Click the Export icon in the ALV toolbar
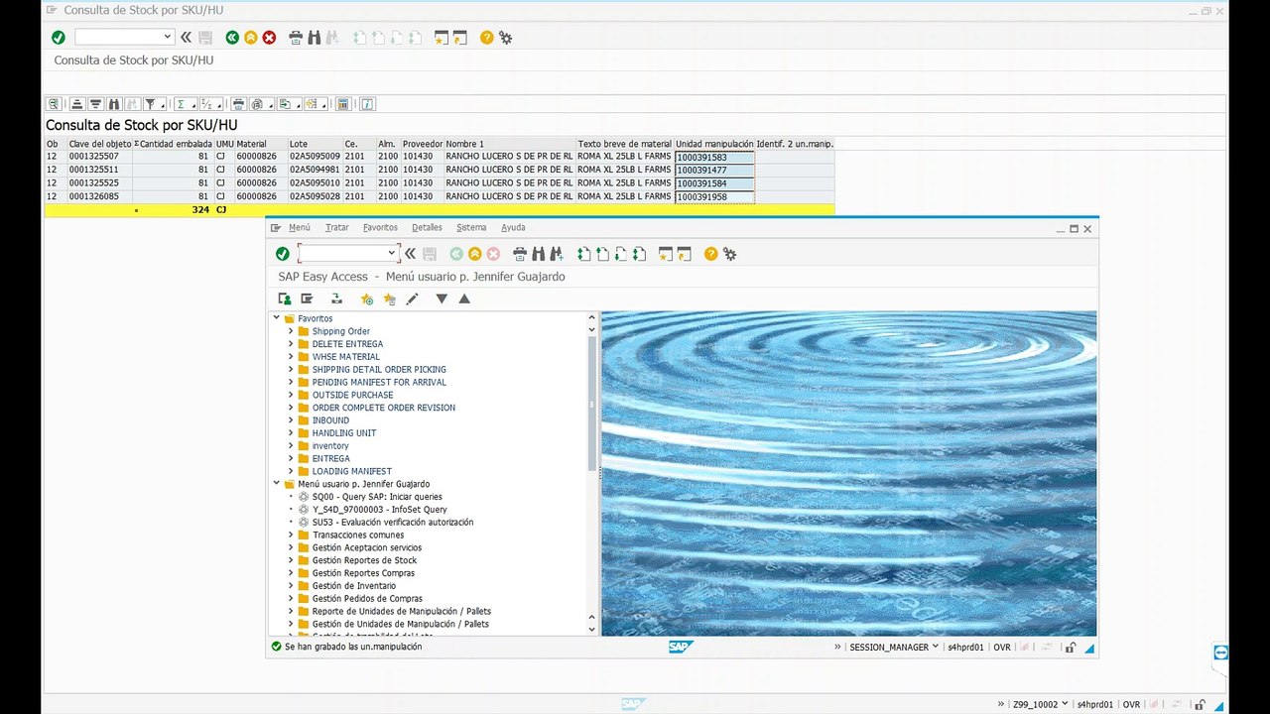 [286, 104]
